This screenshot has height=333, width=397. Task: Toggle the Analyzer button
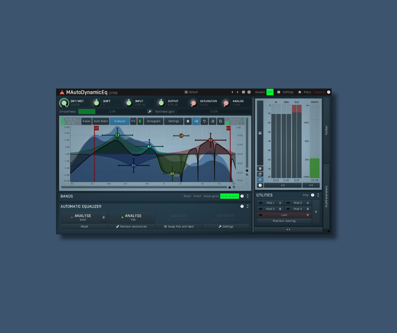tap(120, 121)
